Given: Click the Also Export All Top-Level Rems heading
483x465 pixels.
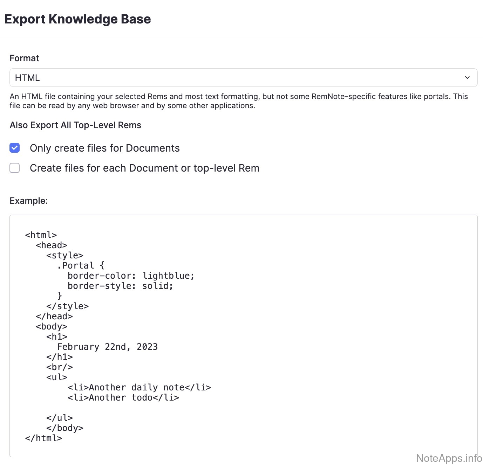Looking at the screenshot, I should point(75,125).
